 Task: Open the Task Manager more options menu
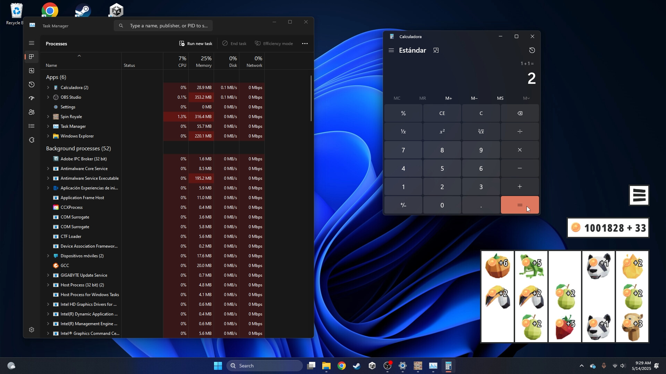(x=305, y=43)
